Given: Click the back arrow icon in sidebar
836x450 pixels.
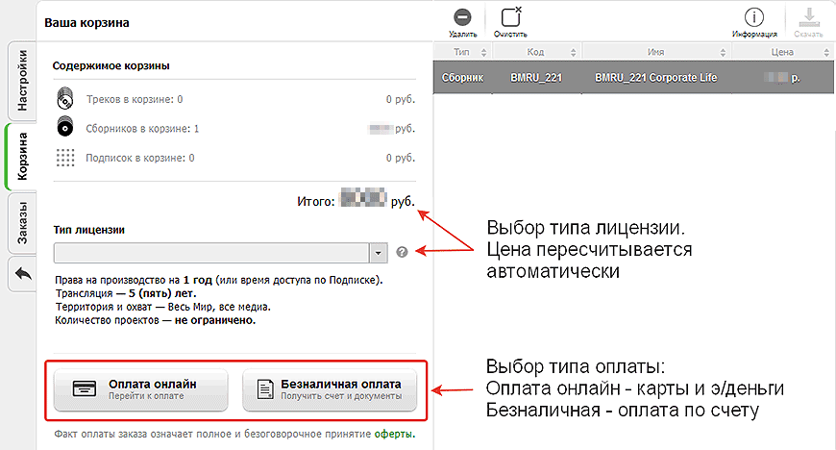Looking at the screenshot, I should 22,276.
